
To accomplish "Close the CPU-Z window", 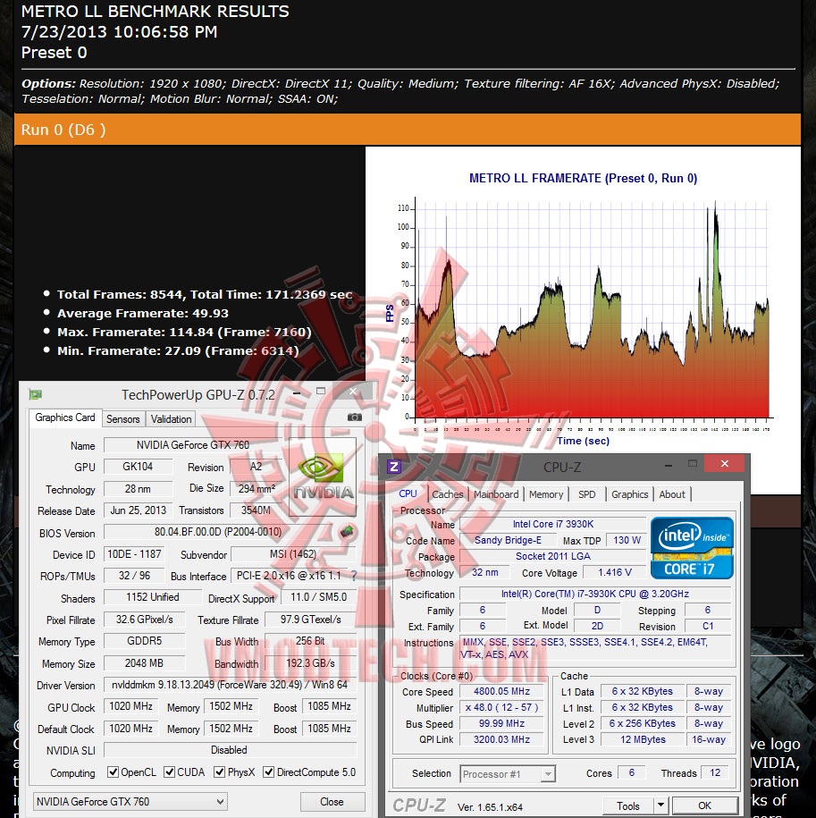I will 724,463.
